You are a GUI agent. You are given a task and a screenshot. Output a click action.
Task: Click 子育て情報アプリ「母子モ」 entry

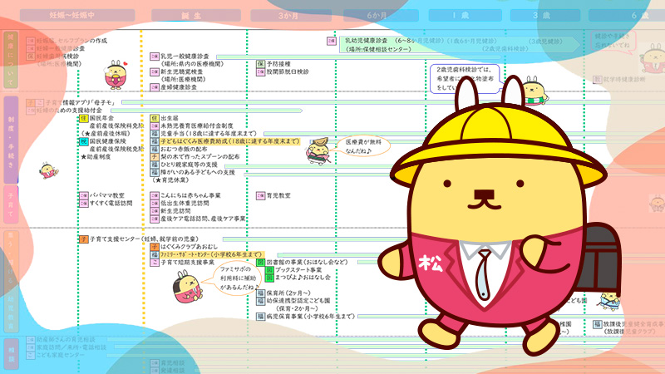(80, 102)
